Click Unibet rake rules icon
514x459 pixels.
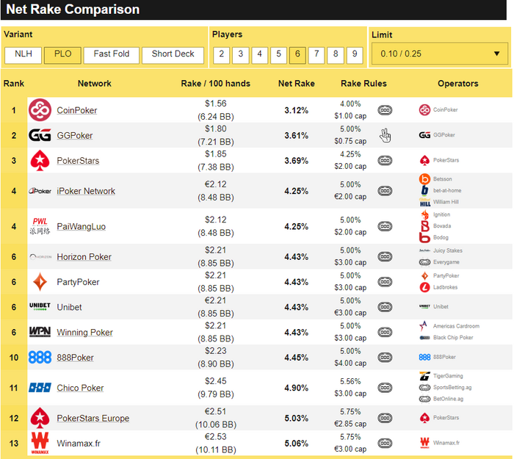pyautogui.click(x=385, y=307)
